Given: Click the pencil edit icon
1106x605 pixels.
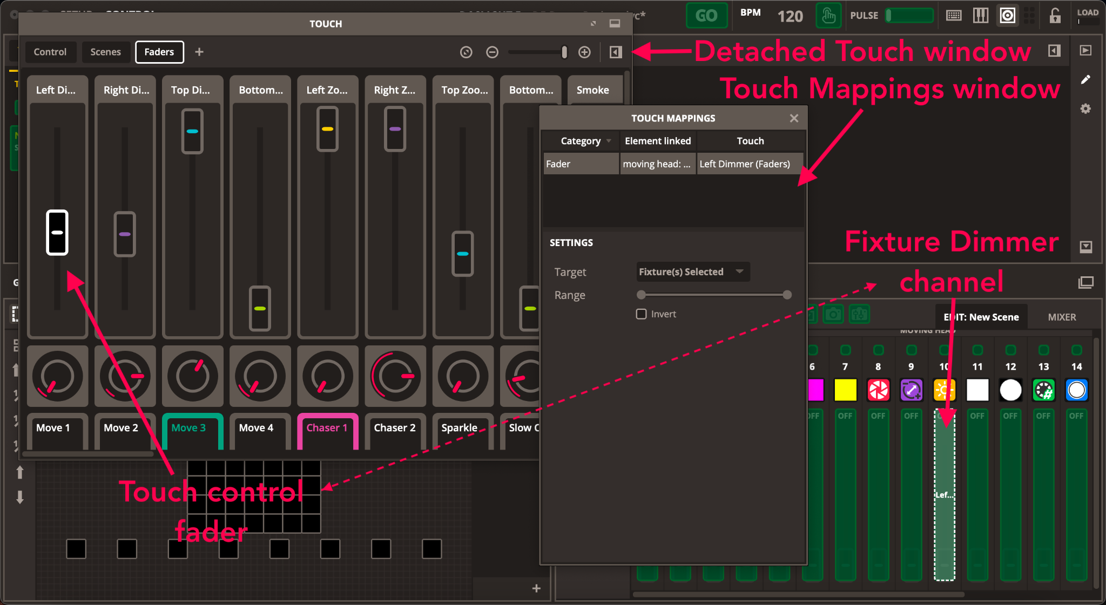Looking at the screenshot, I should coord(1085,80).
